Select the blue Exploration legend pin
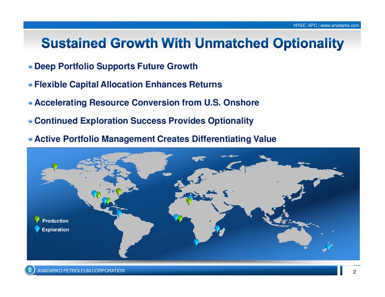The width and height of the screenshot is (385, 297). [x=37, y=229]
